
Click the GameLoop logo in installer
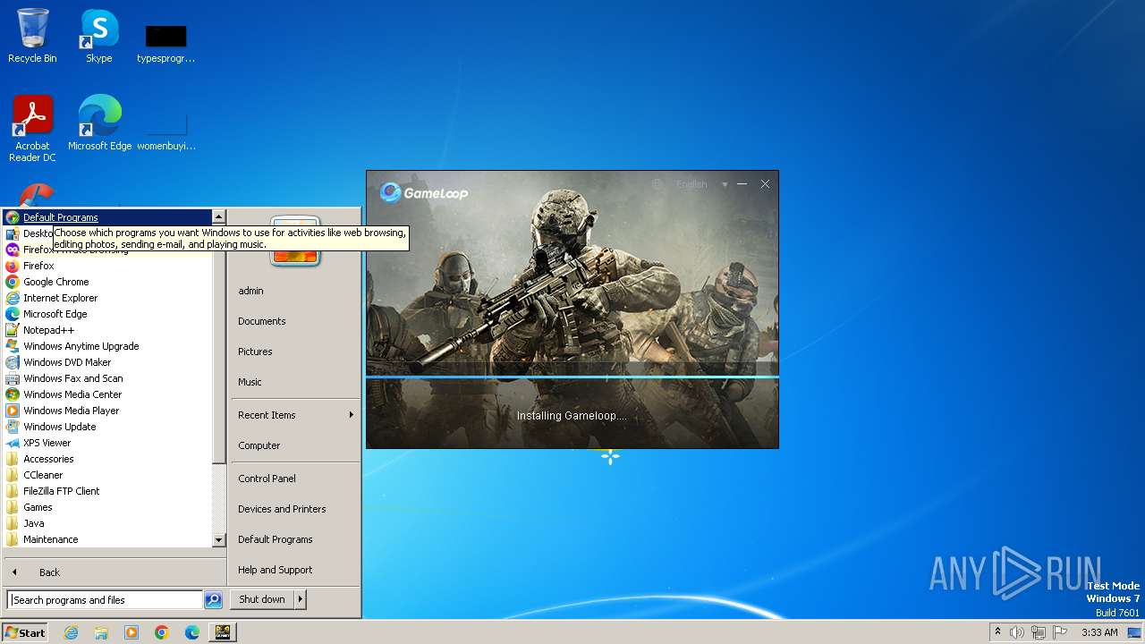coord(424,192)
